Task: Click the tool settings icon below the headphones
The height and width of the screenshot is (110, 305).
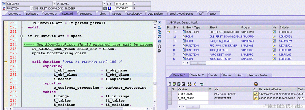Action: click(x=159, y=51)
